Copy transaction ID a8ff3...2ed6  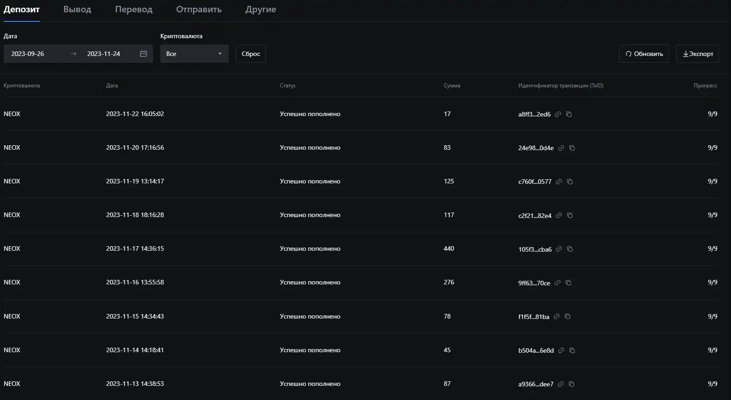coord(569,114)
